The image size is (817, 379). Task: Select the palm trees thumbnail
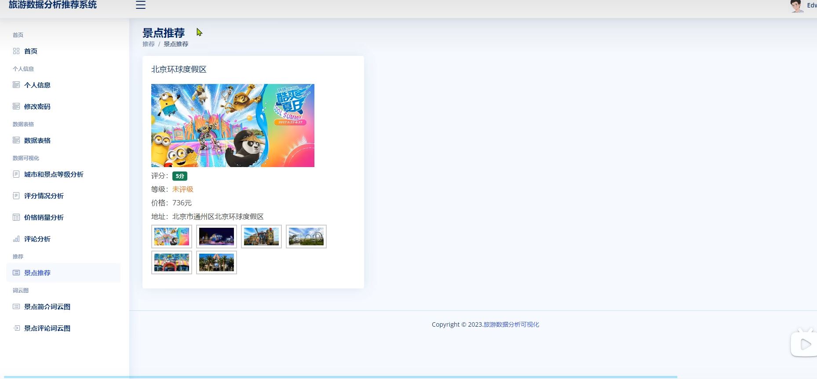[216, 262]
